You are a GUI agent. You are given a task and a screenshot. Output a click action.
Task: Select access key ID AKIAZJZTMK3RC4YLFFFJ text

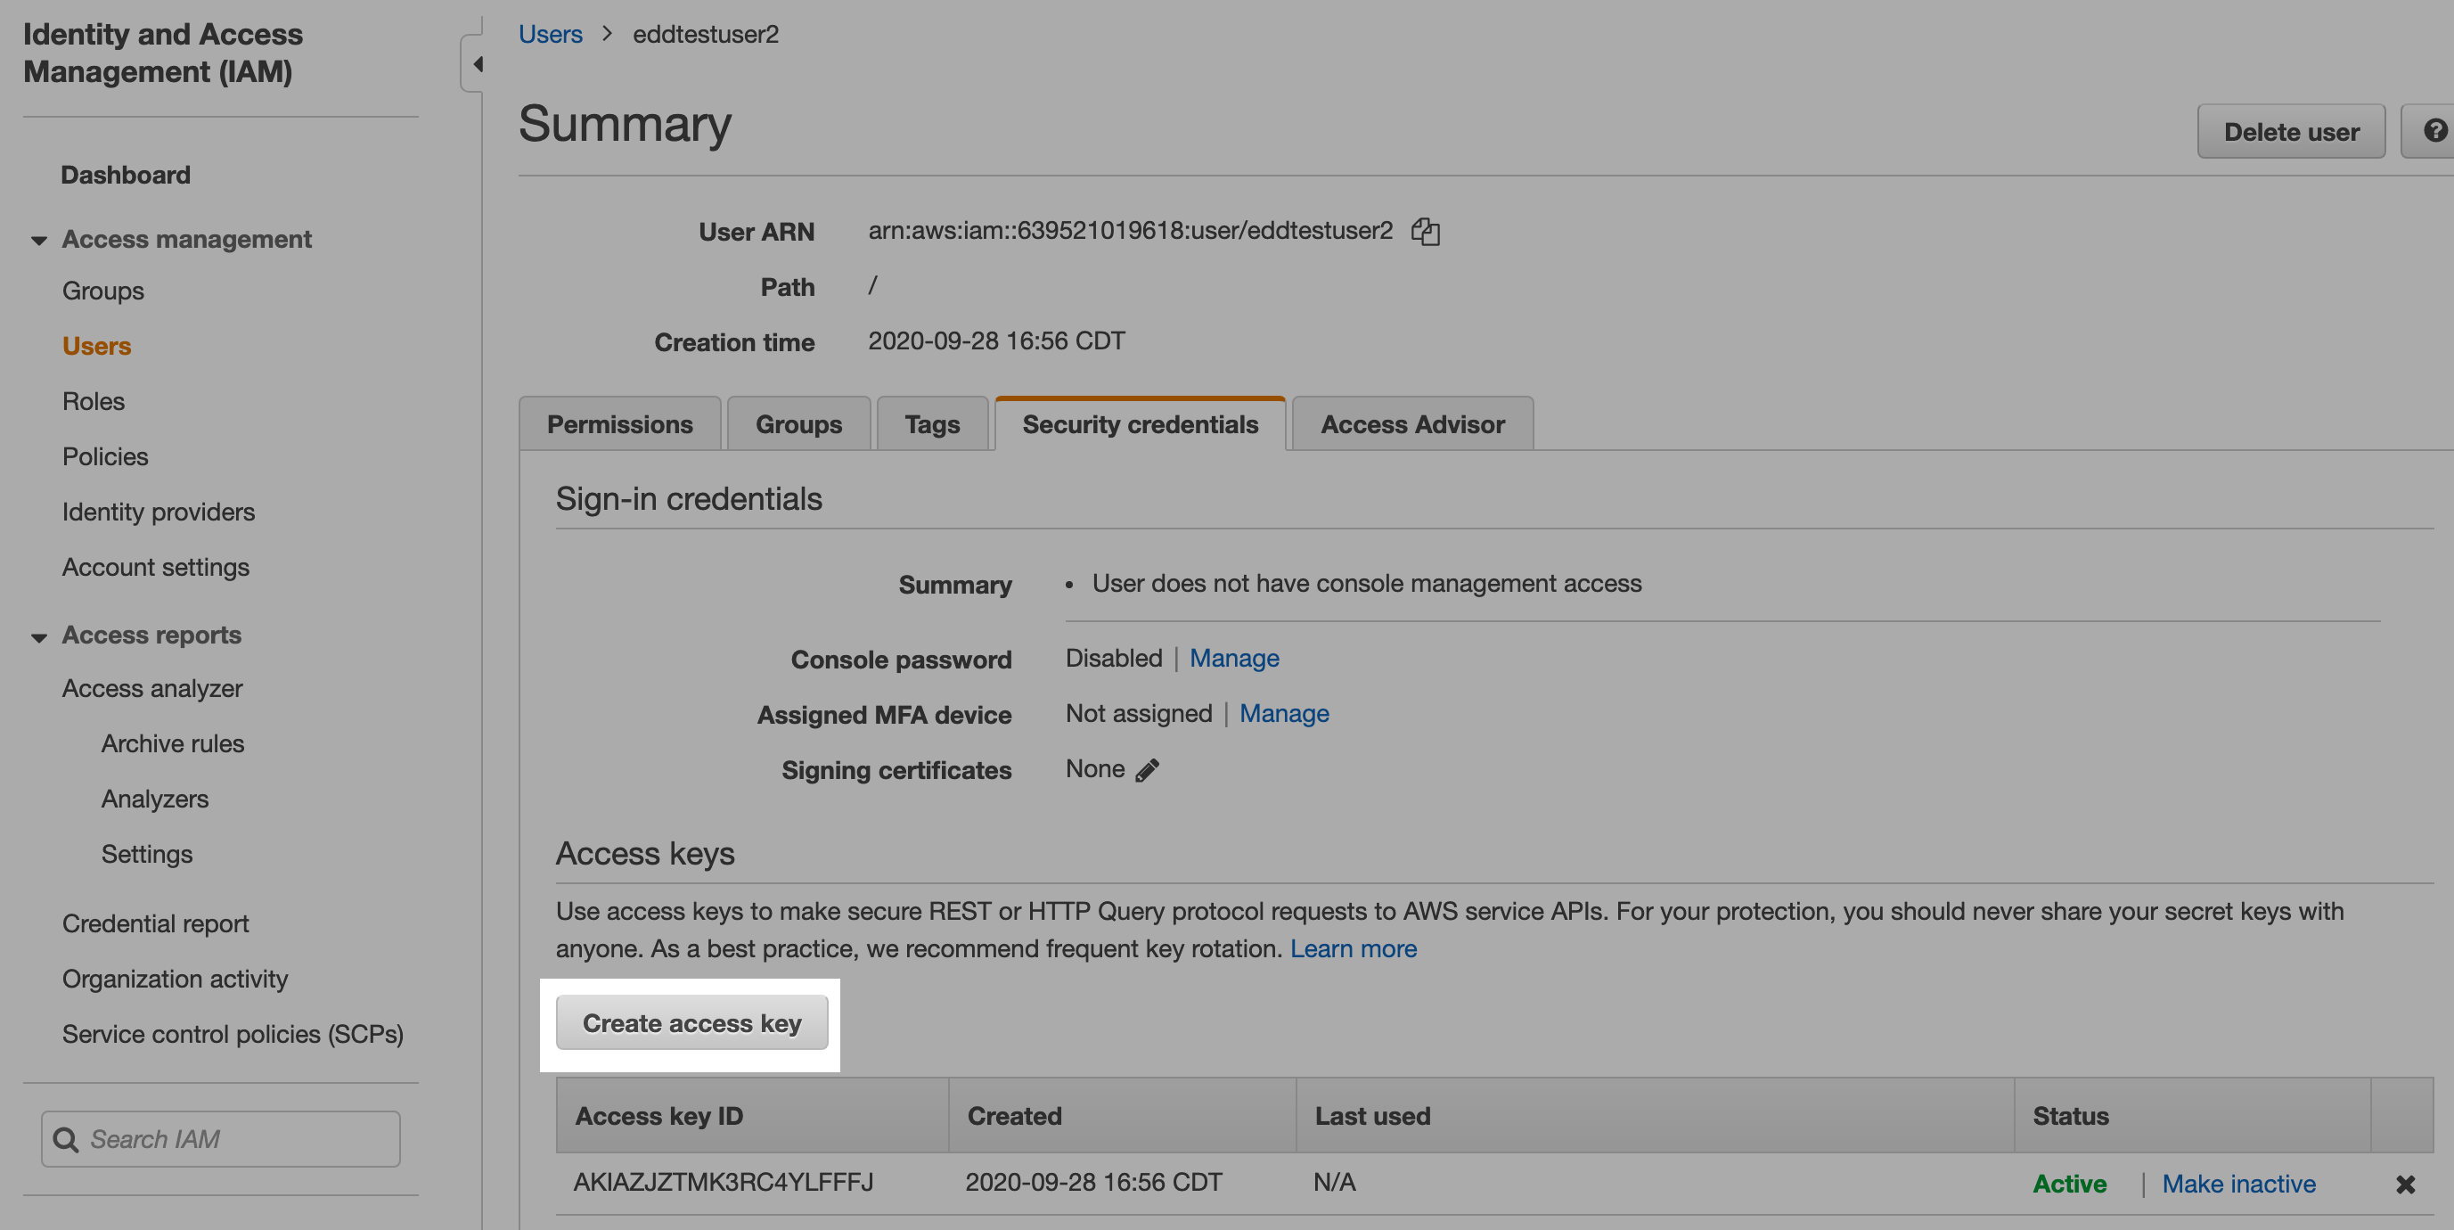(x=723, y=1183)
